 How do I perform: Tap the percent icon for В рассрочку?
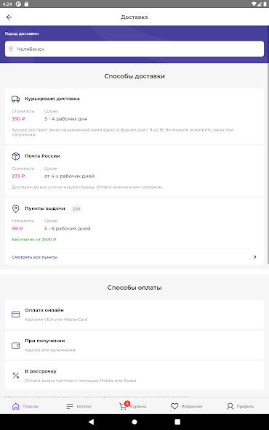16,376
